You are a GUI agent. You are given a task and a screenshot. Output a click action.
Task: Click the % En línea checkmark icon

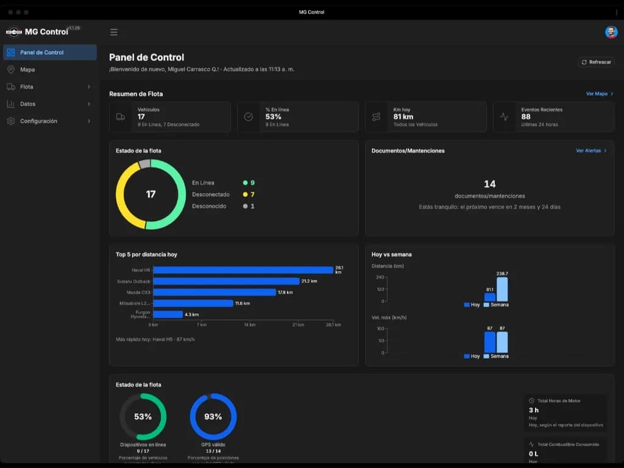(249, 117)
